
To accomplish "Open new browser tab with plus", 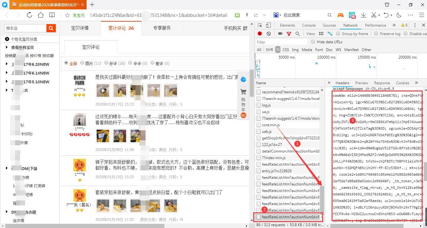I will (x=92, y=4).
